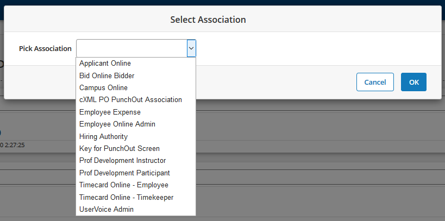The image size is (445, 221).
Task: Confirm with the OK button
Action: click(413, 82)
